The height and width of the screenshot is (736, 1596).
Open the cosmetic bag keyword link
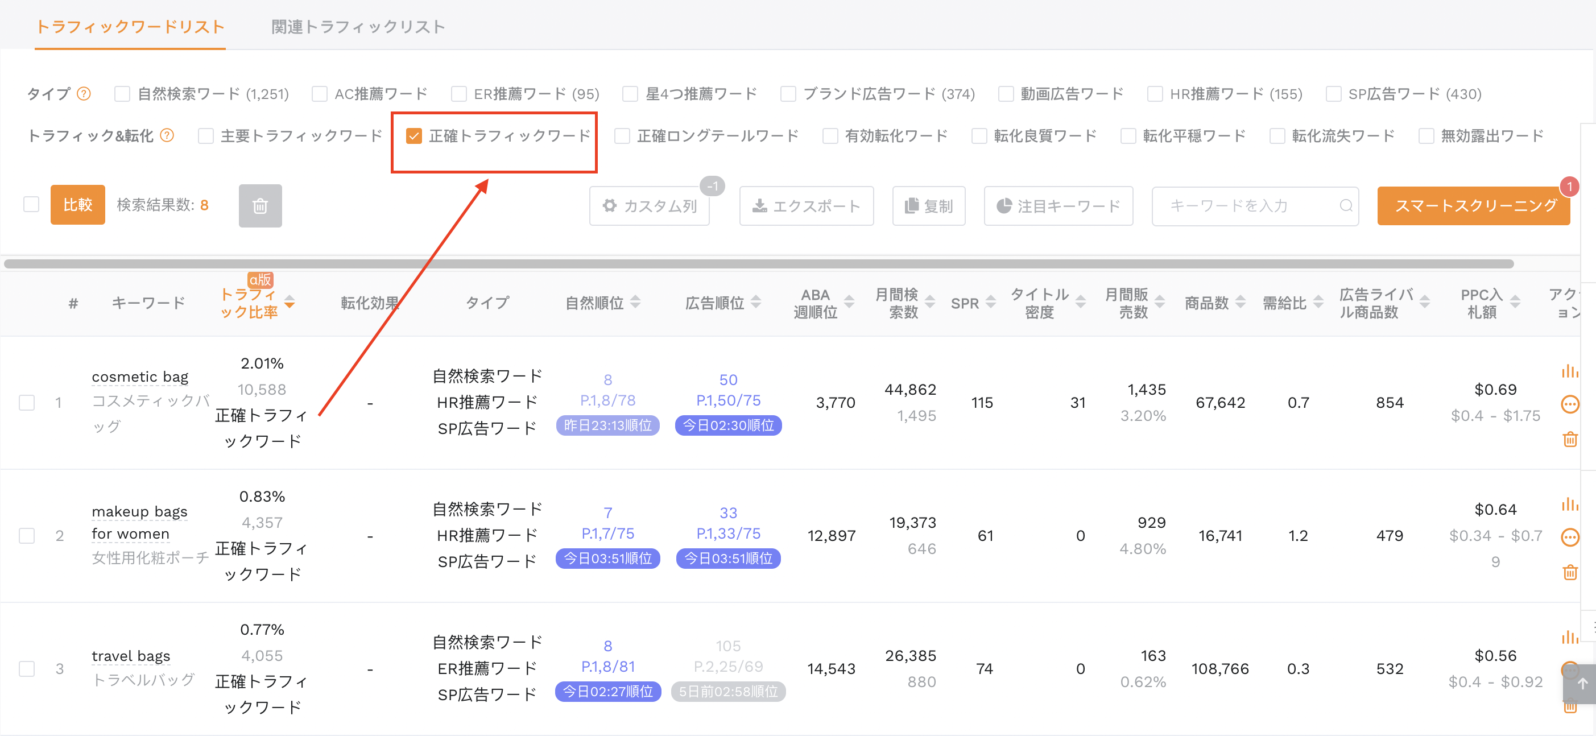pos(140,377)
